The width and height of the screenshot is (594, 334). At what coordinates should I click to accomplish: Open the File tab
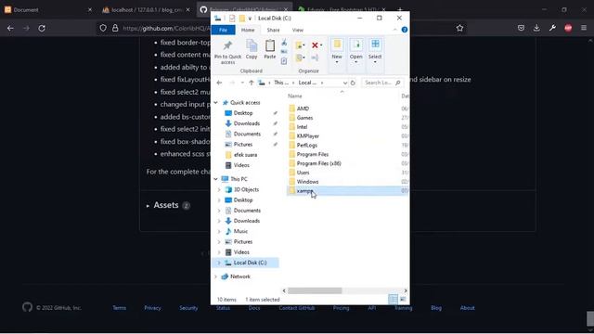click(223, 30)
